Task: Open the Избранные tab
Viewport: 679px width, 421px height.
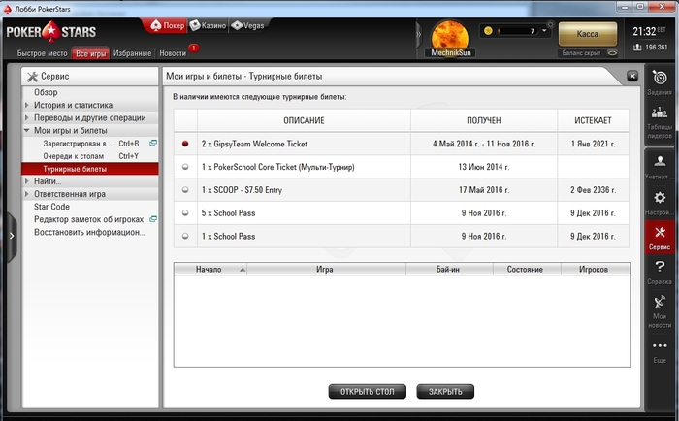Action: pyautogui.click(x=132, y=53)
